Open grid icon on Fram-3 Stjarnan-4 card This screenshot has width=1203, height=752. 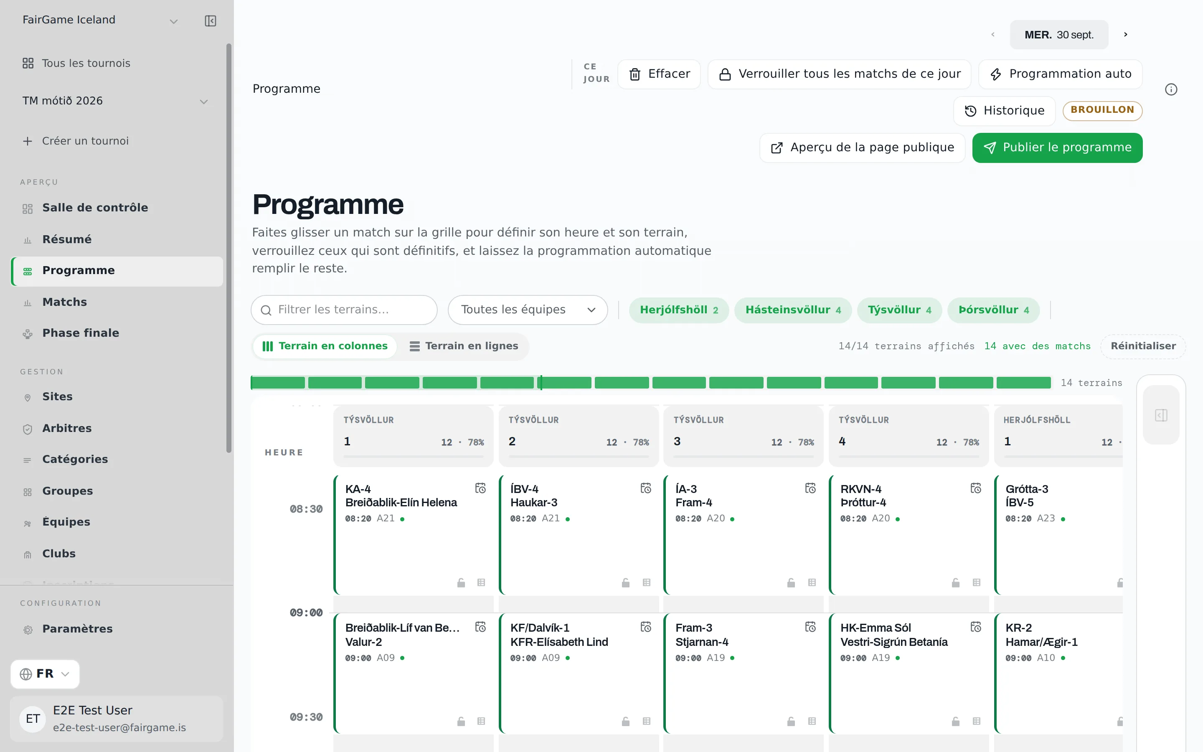[812, 721]
